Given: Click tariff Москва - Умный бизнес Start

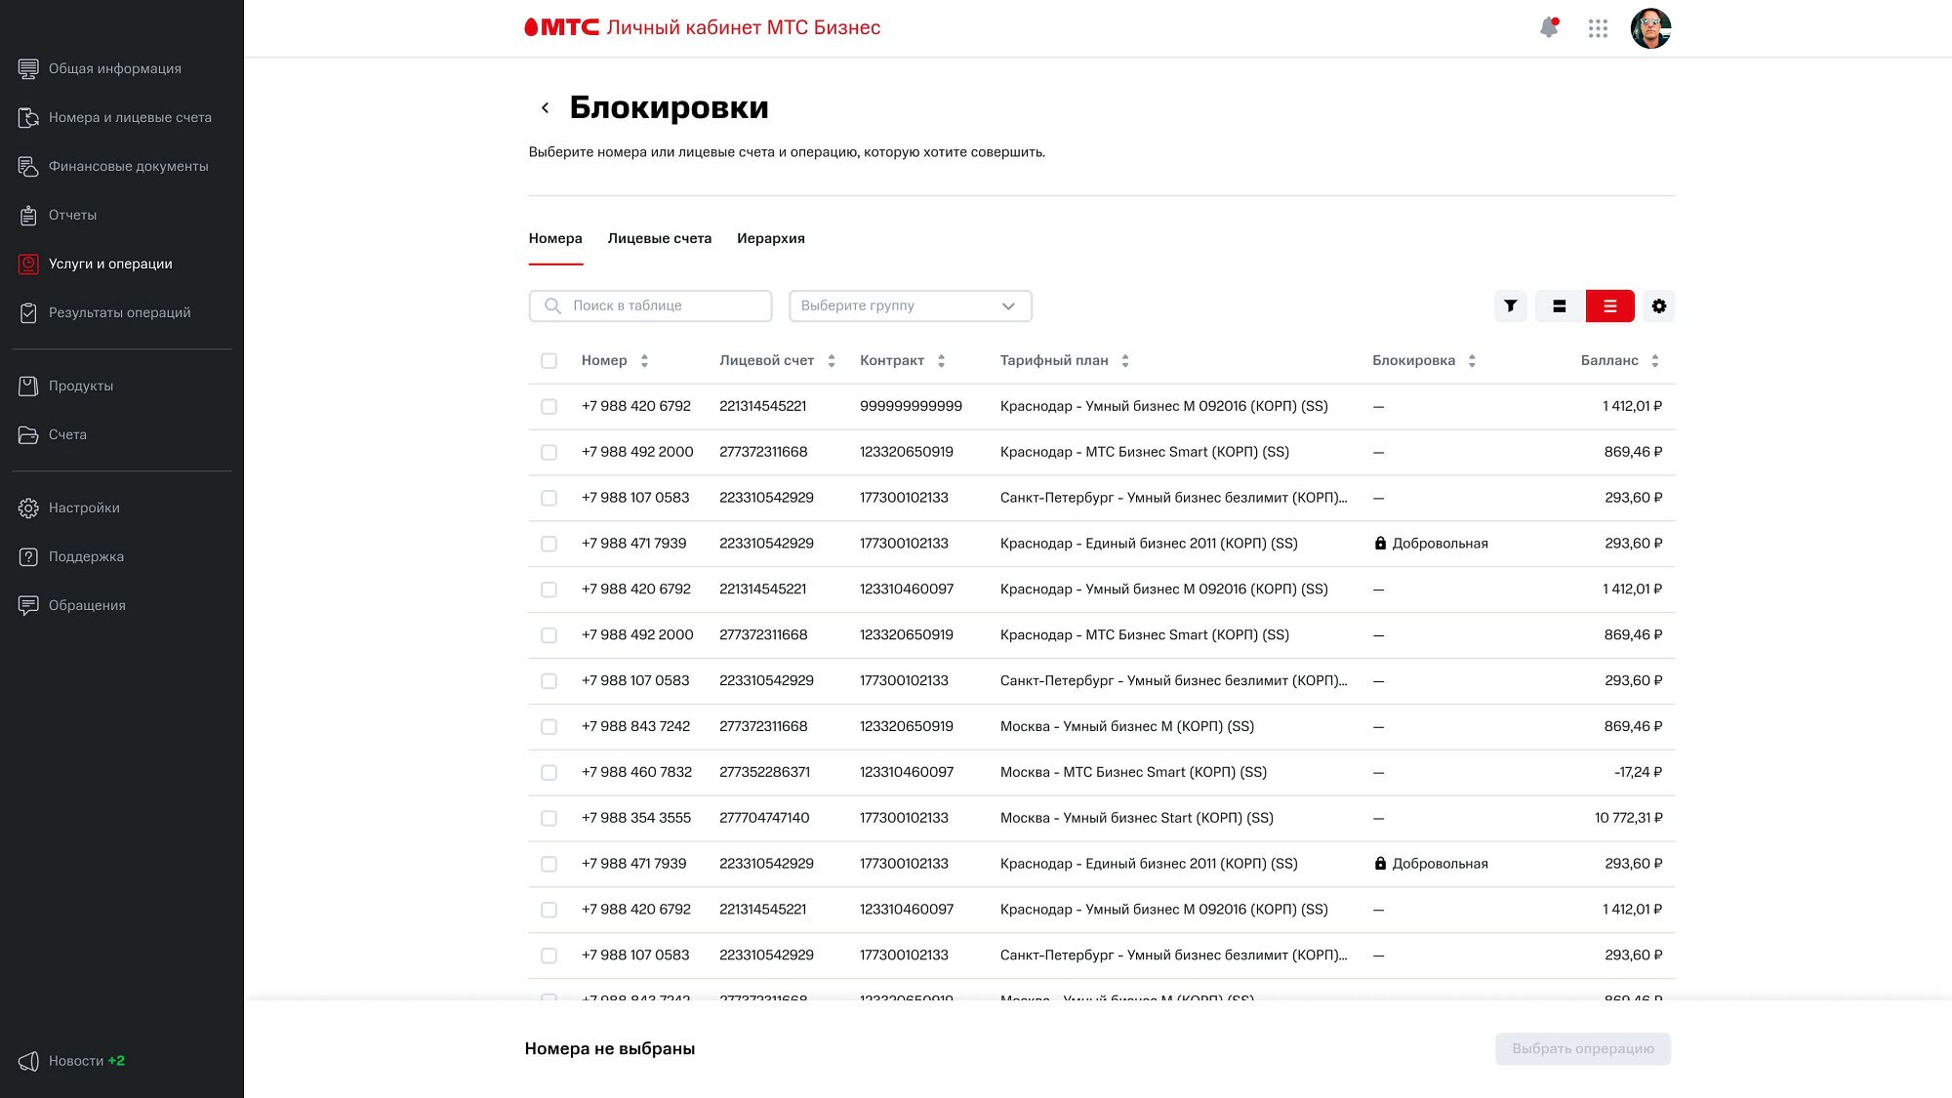Looking at the screenshot, I should [1137, 818].
